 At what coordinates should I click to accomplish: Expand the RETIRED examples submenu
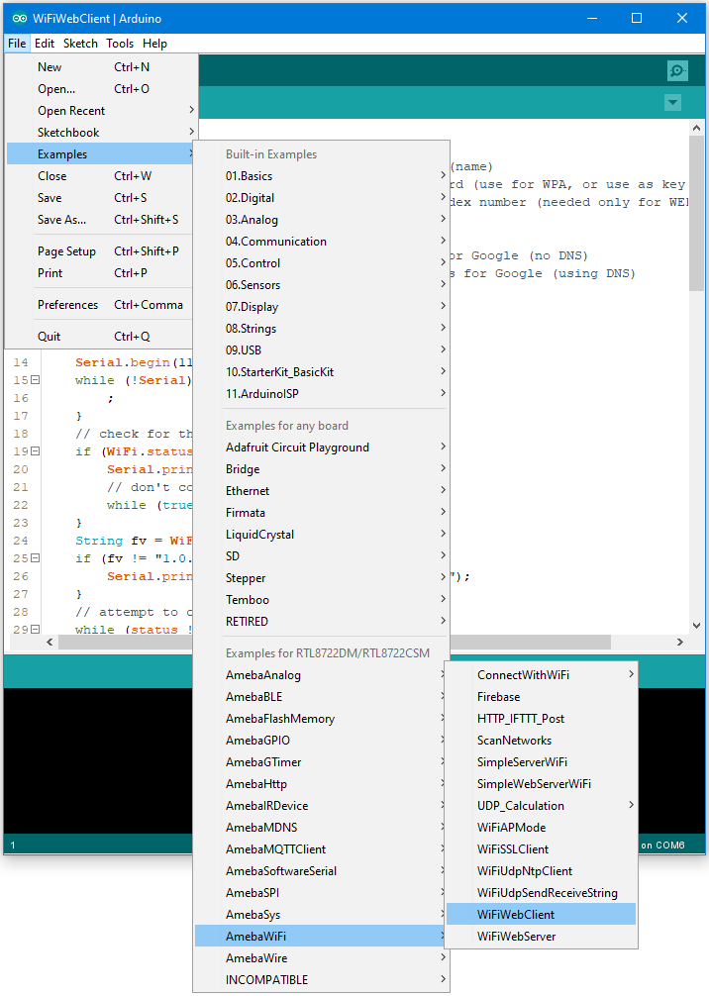322,621
